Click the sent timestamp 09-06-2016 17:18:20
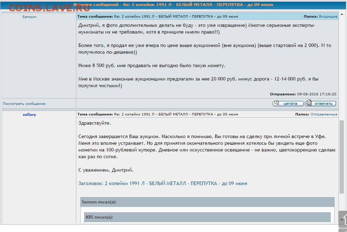This screenshot has width=347, height=232. pyautogui.click(x=317, y=94)
